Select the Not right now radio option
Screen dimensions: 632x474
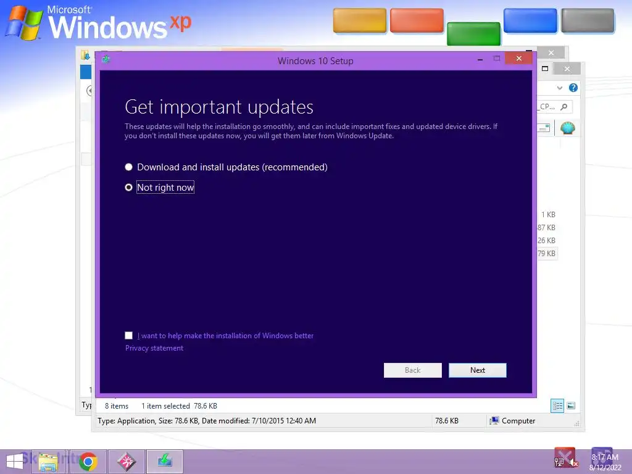[x=128, y=188]
